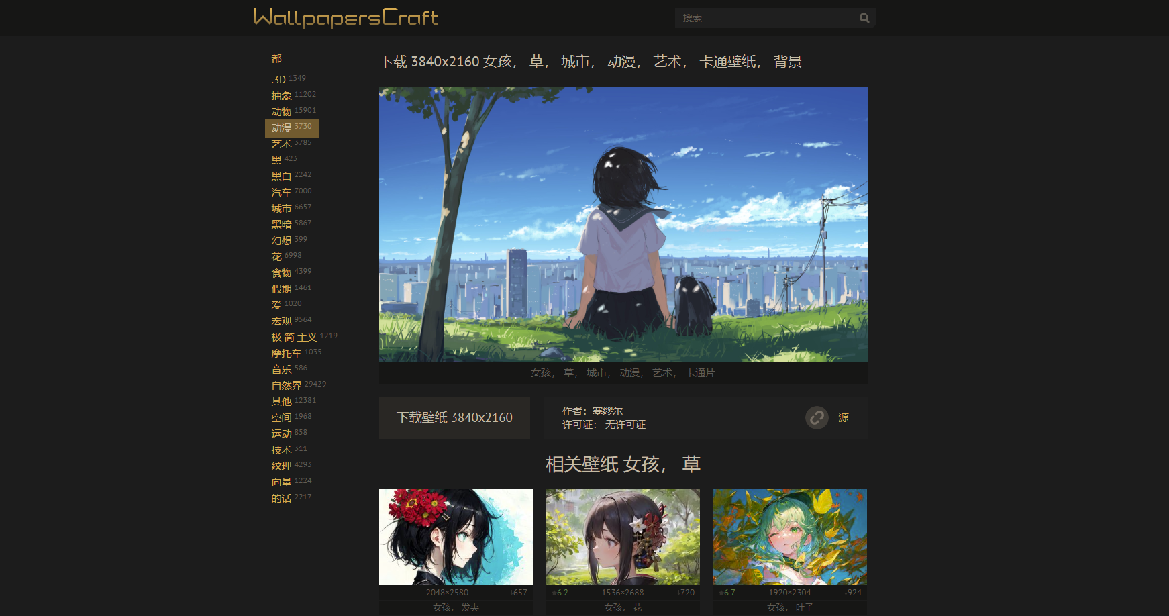
Task: Click the search magnifier icon
Action: 864,18
